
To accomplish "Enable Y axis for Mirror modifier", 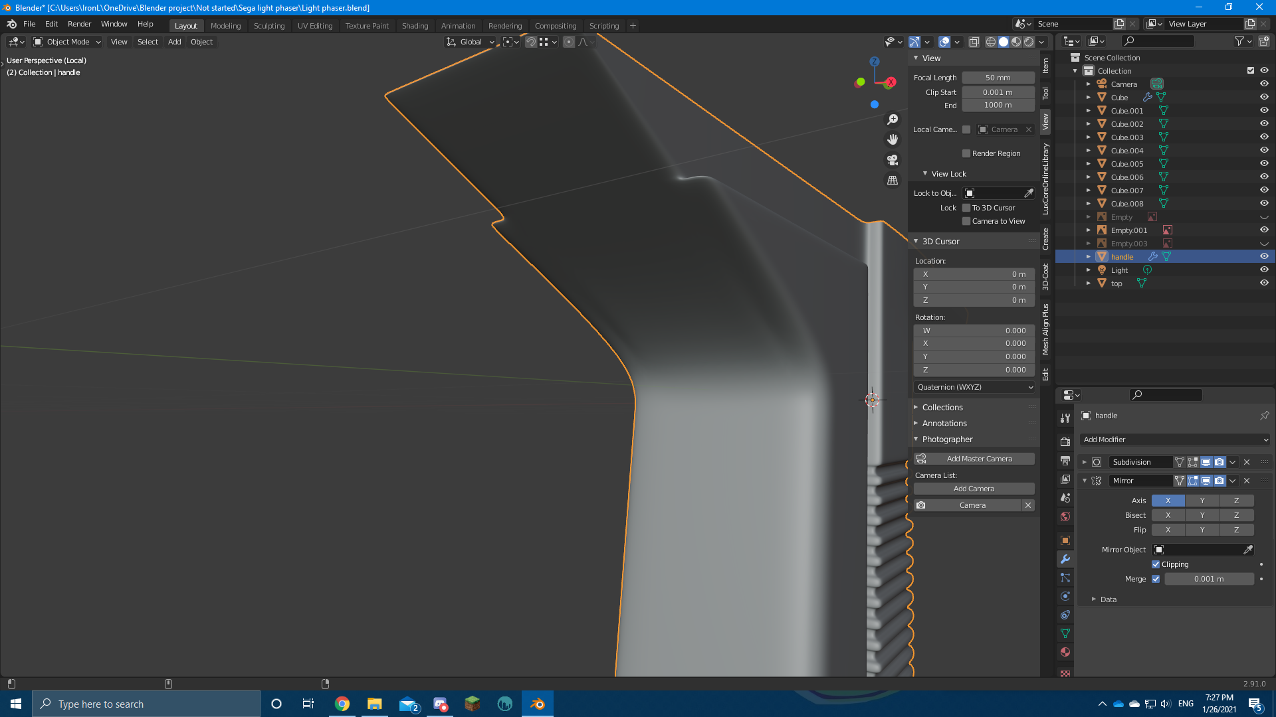I will 1202,501.
